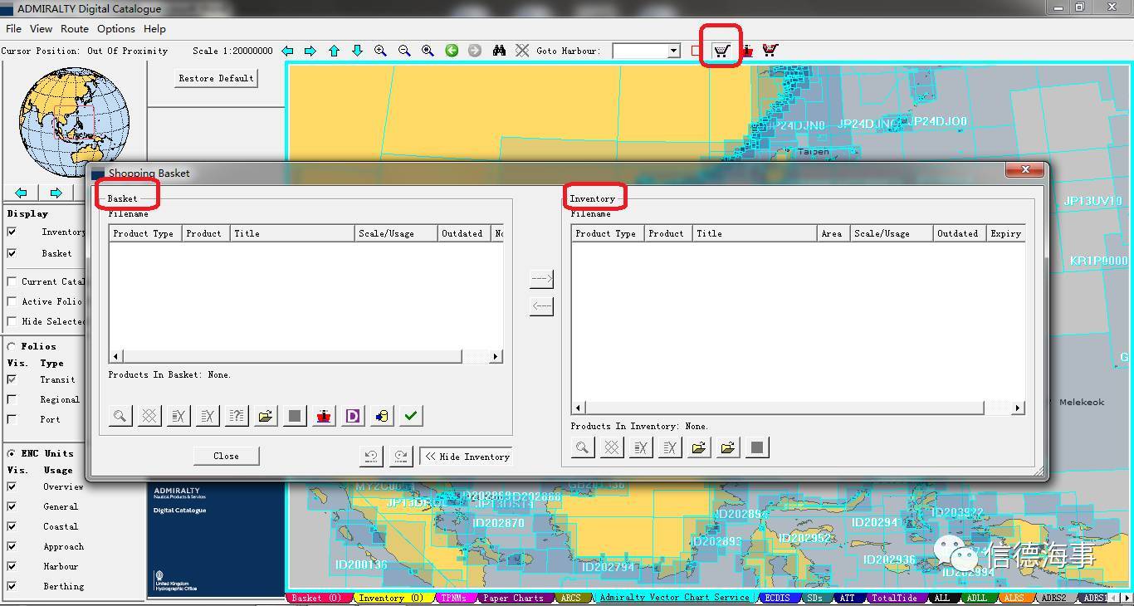Rotate globe right with cyan arrow
The image size is (1134, 606).
56,193
